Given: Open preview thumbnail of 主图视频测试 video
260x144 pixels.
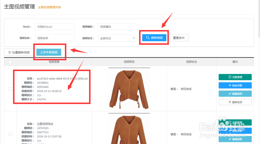Looking at the screenshot, I should click(129, 129).
